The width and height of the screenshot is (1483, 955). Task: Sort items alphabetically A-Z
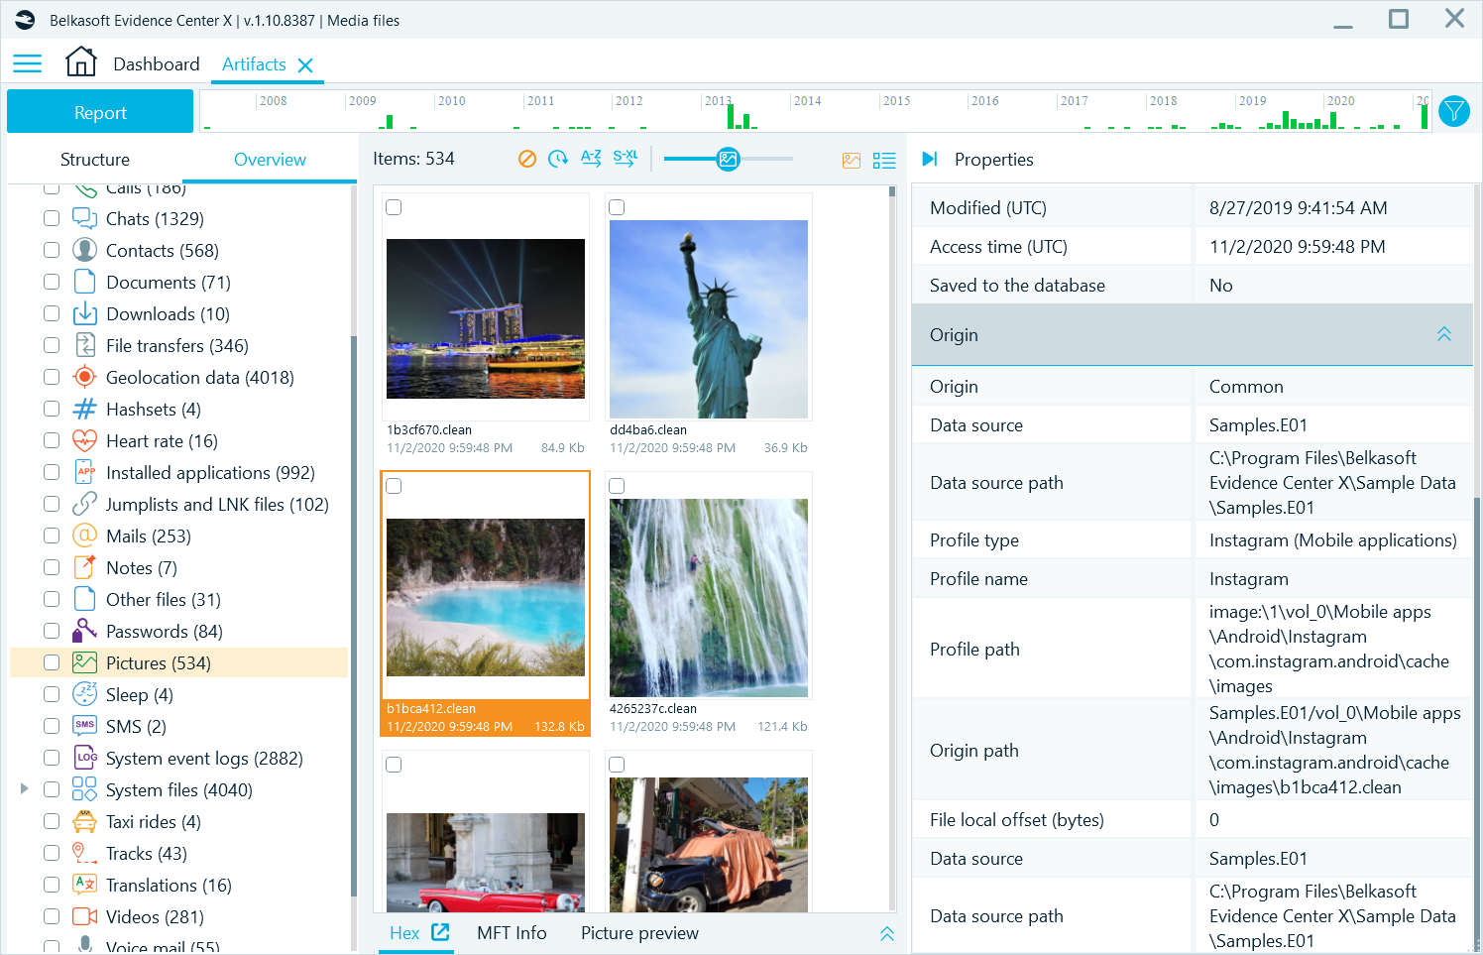click(x=591, y=158)
